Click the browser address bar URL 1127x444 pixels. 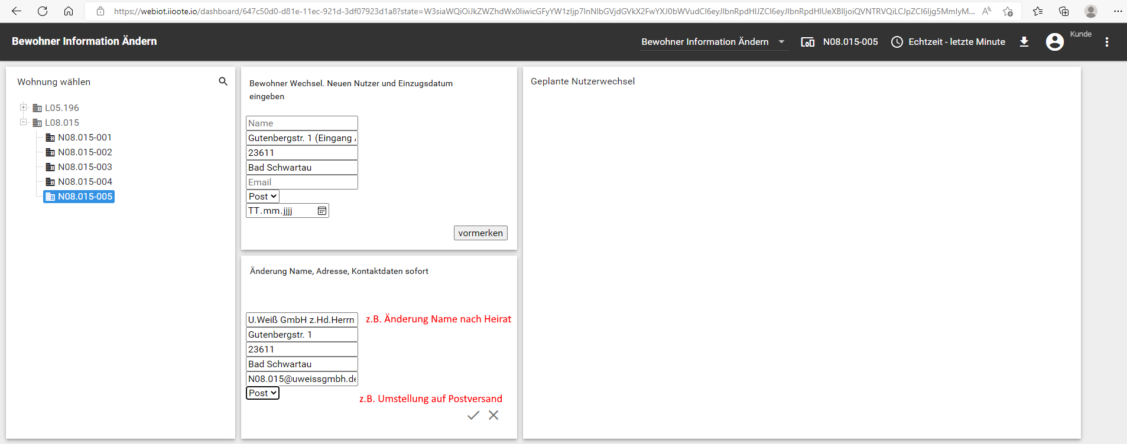click(x=544, y=11)
